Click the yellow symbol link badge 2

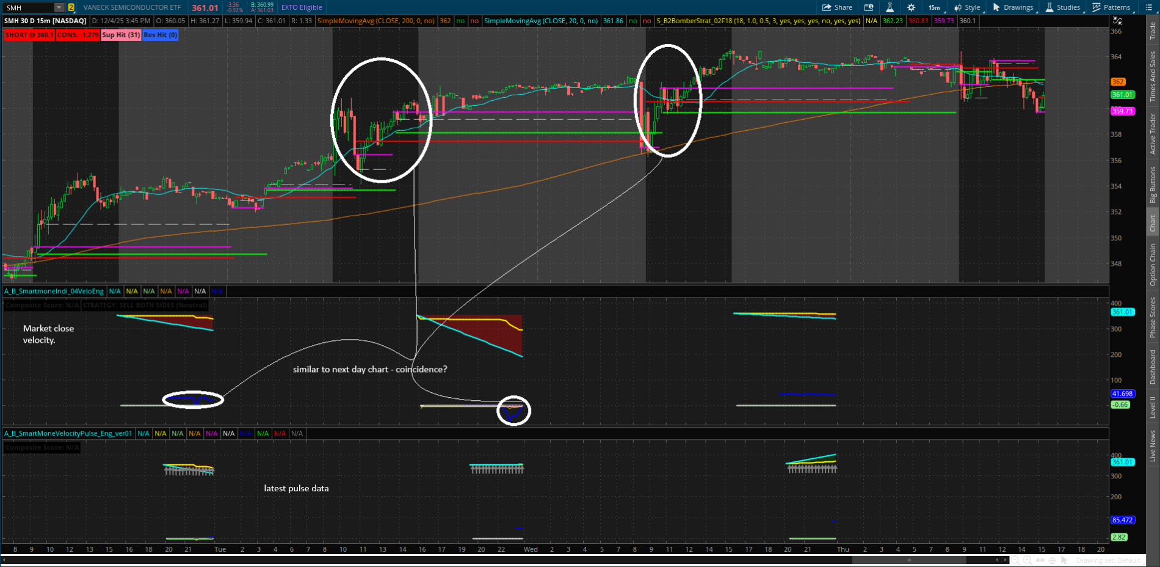click(71, 8)
